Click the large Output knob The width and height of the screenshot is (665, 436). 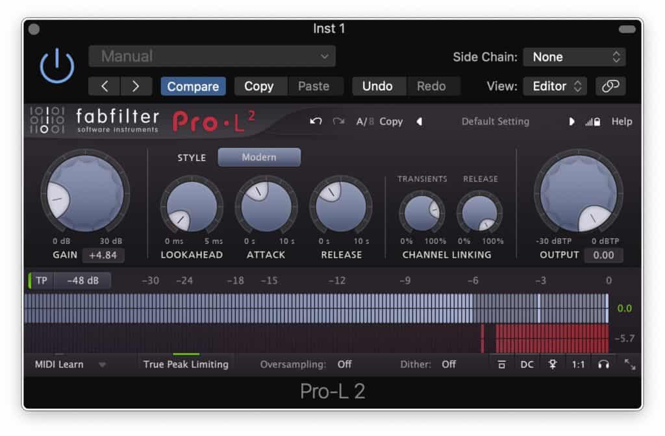pos(579,193)
